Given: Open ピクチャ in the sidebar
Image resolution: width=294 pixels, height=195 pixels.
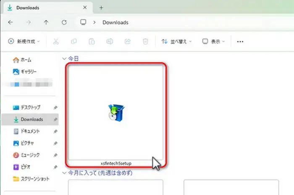Looking at the screenshot, I should click(24, 143).
